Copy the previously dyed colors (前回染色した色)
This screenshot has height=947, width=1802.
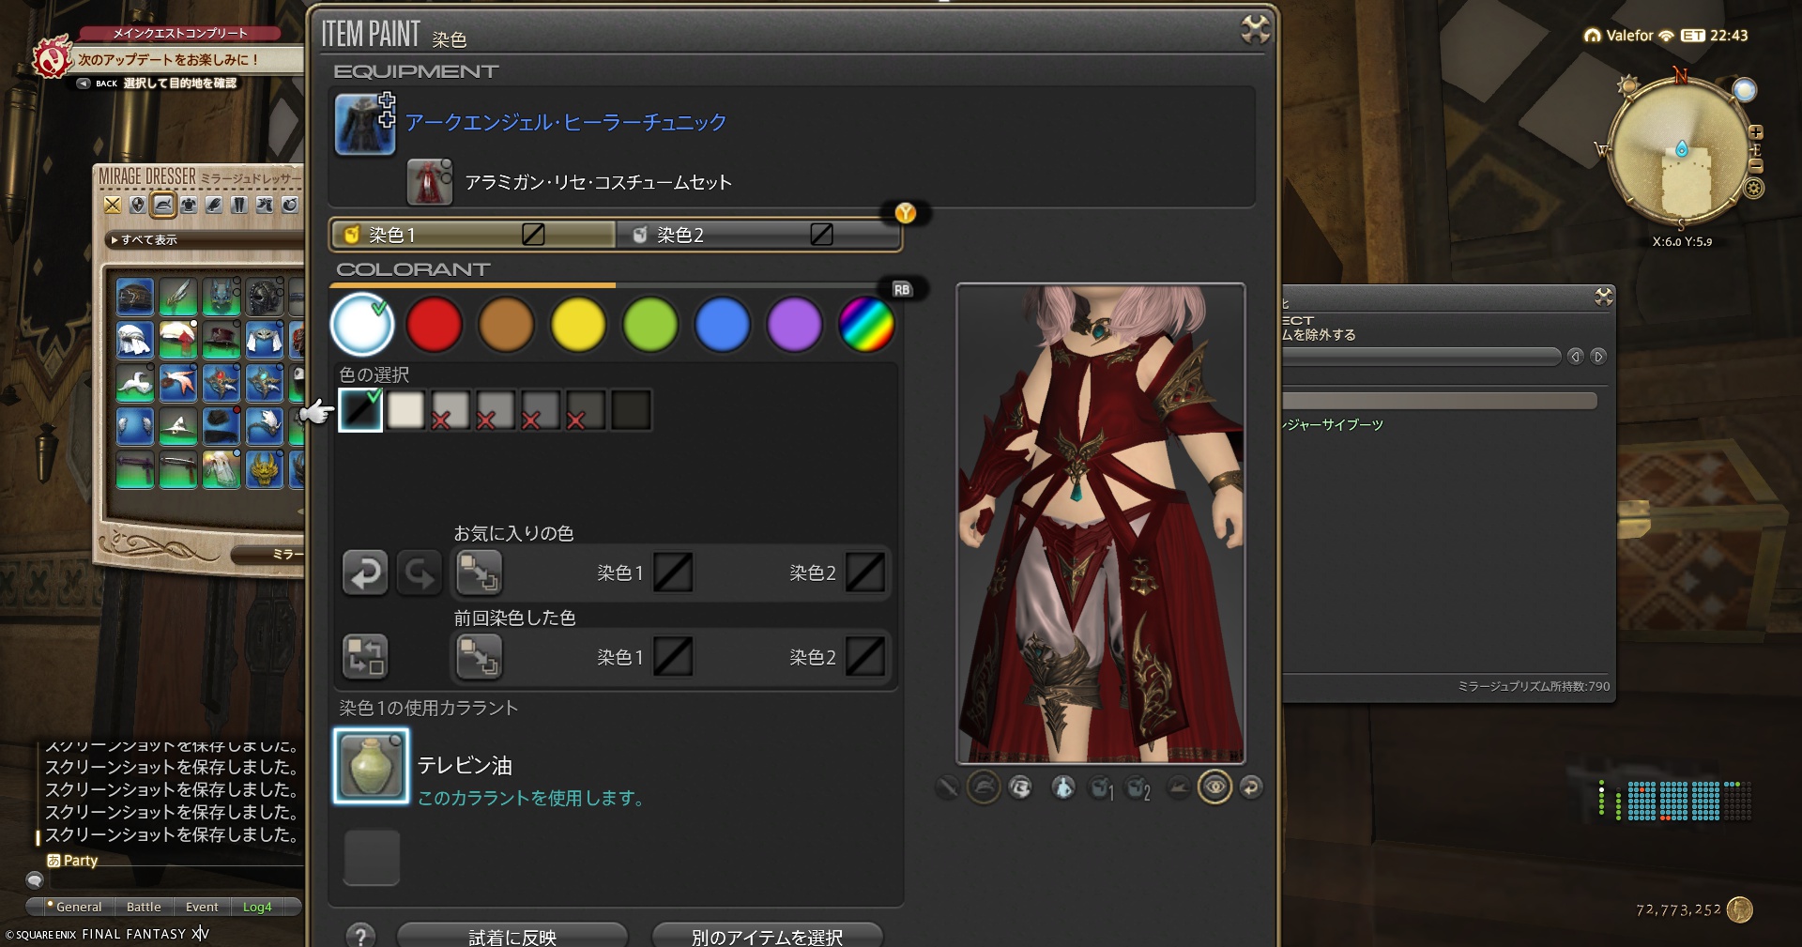pos(479,655)
